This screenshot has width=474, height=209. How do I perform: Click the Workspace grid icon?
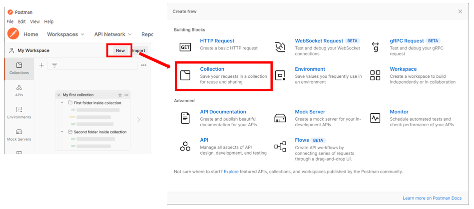point(375,75)
